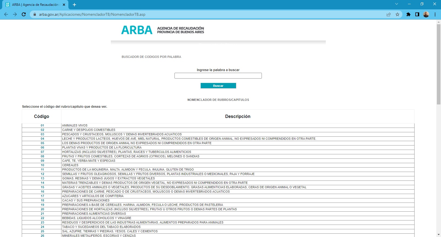Click 'NOMENCLADOR DE RUBROS/CAPITULOS' heading
Screen dimensions: 441x237
(x=218, y=100)
